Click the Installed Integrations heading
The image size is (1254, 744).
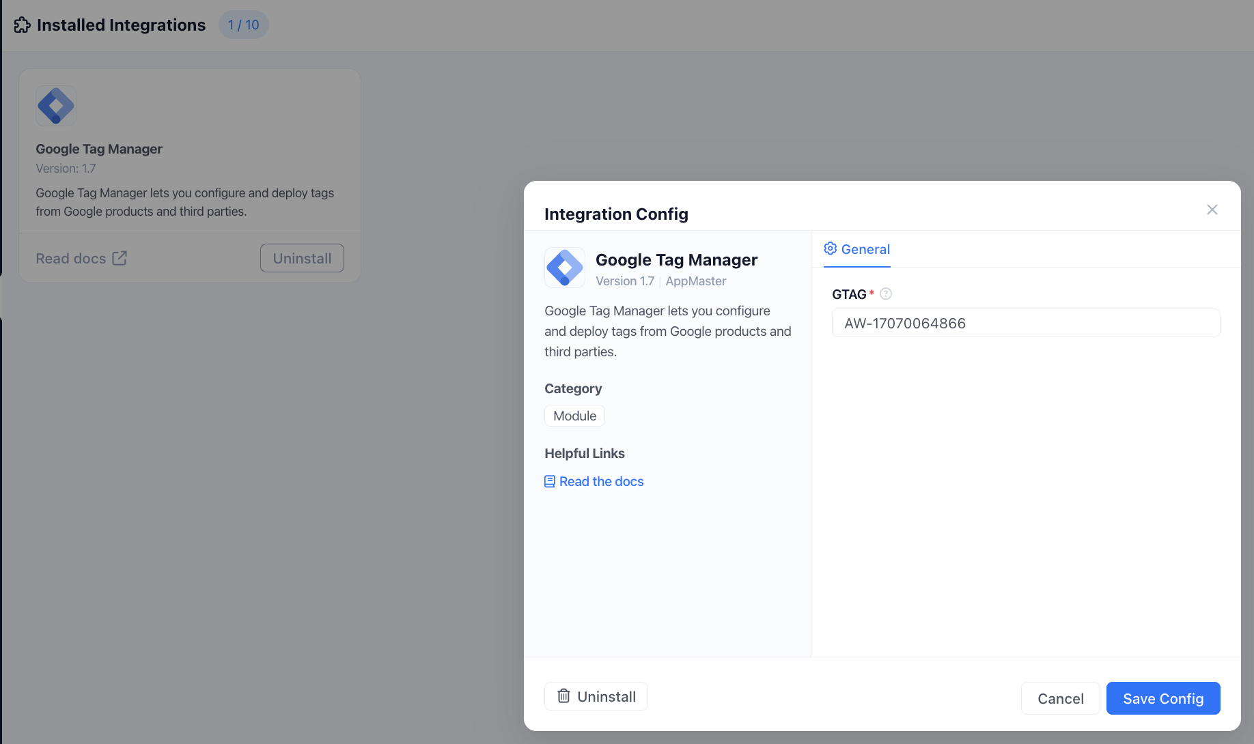pos(121,25)
